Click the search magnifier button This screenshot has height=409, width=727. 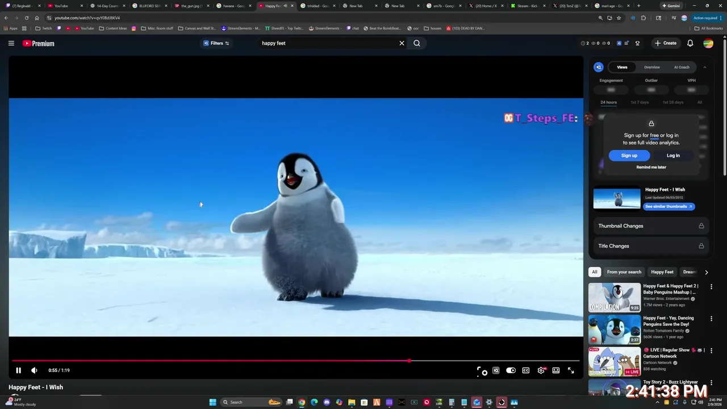coord(417,43)
